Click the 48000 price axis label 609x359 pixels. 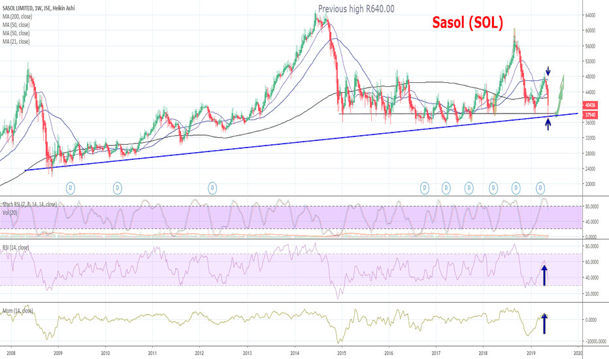click(x=590, y=77)
